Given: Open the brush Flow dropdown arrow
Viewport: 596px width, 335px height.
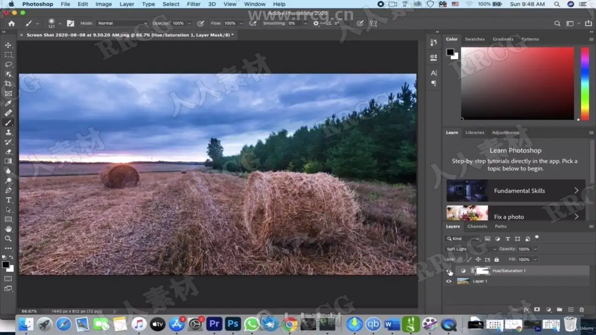Looking at the screenshot, I should click(x=241, y=23).
